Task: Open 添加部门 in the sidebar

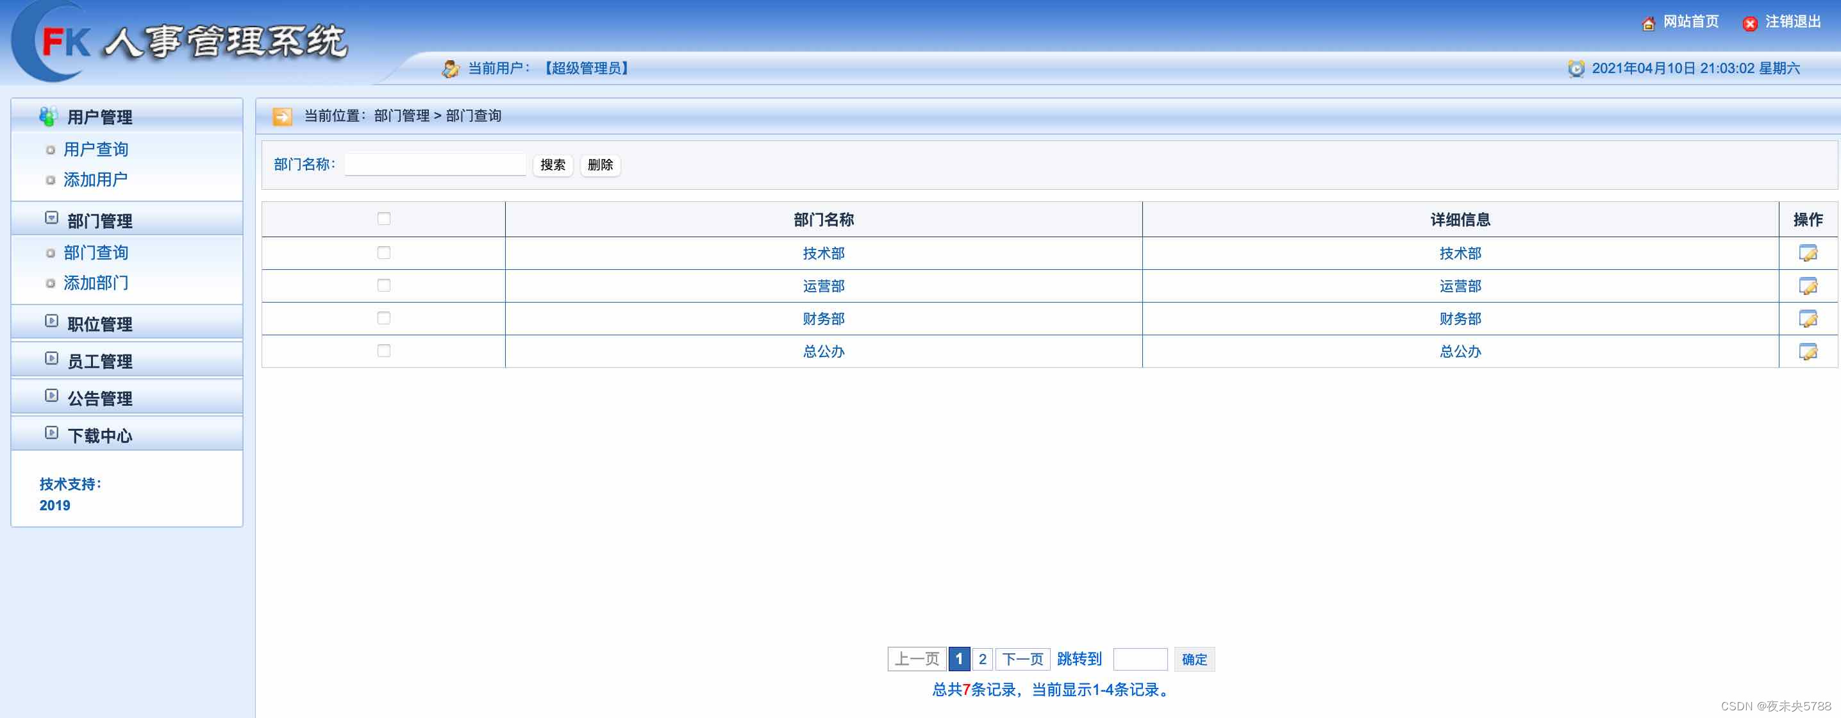Action: 96,283
